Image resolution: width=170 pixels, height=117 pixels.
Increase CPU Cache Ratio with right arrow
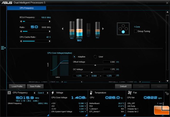50,41
